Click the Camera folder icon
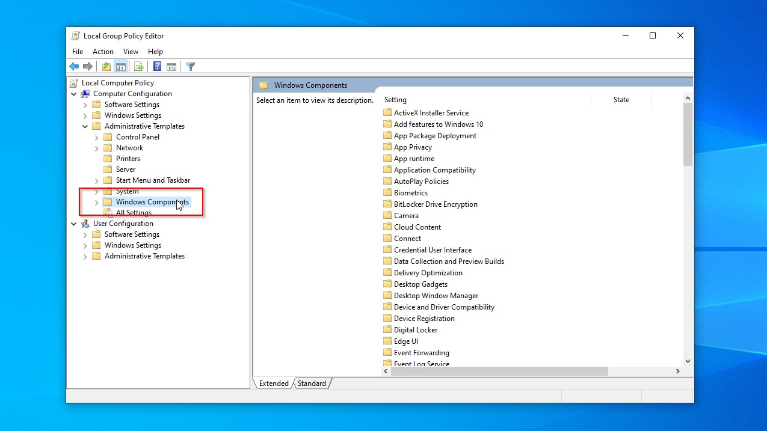Viewport: 767px width, 431px height. [387, 215]
